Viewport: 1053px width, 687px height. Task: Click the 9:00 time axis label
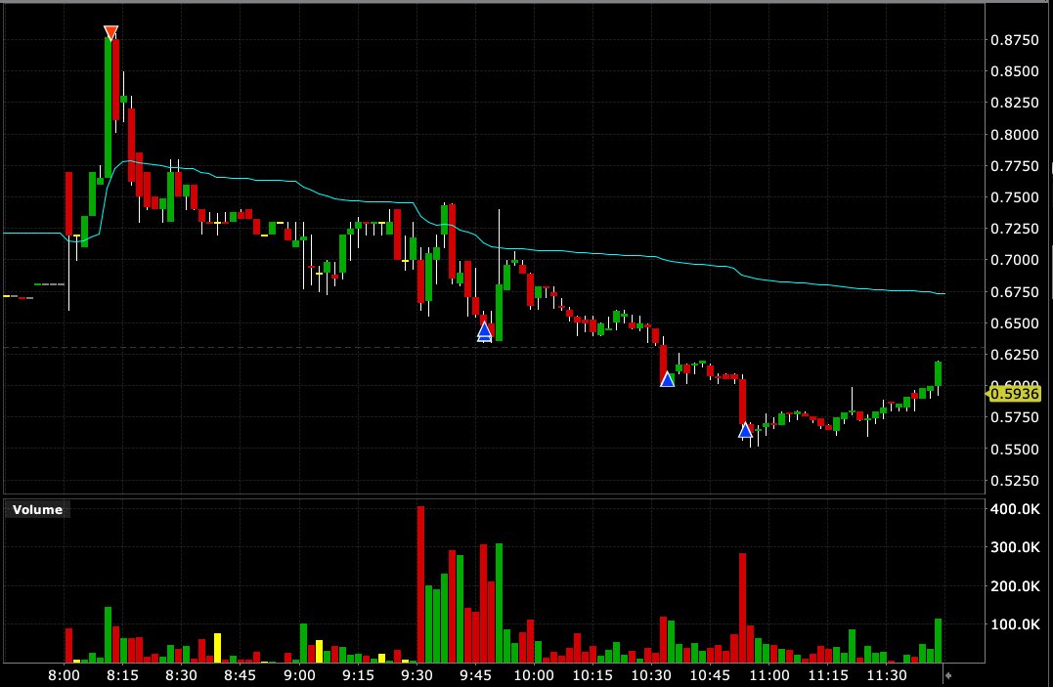click(x=299, y=675)
